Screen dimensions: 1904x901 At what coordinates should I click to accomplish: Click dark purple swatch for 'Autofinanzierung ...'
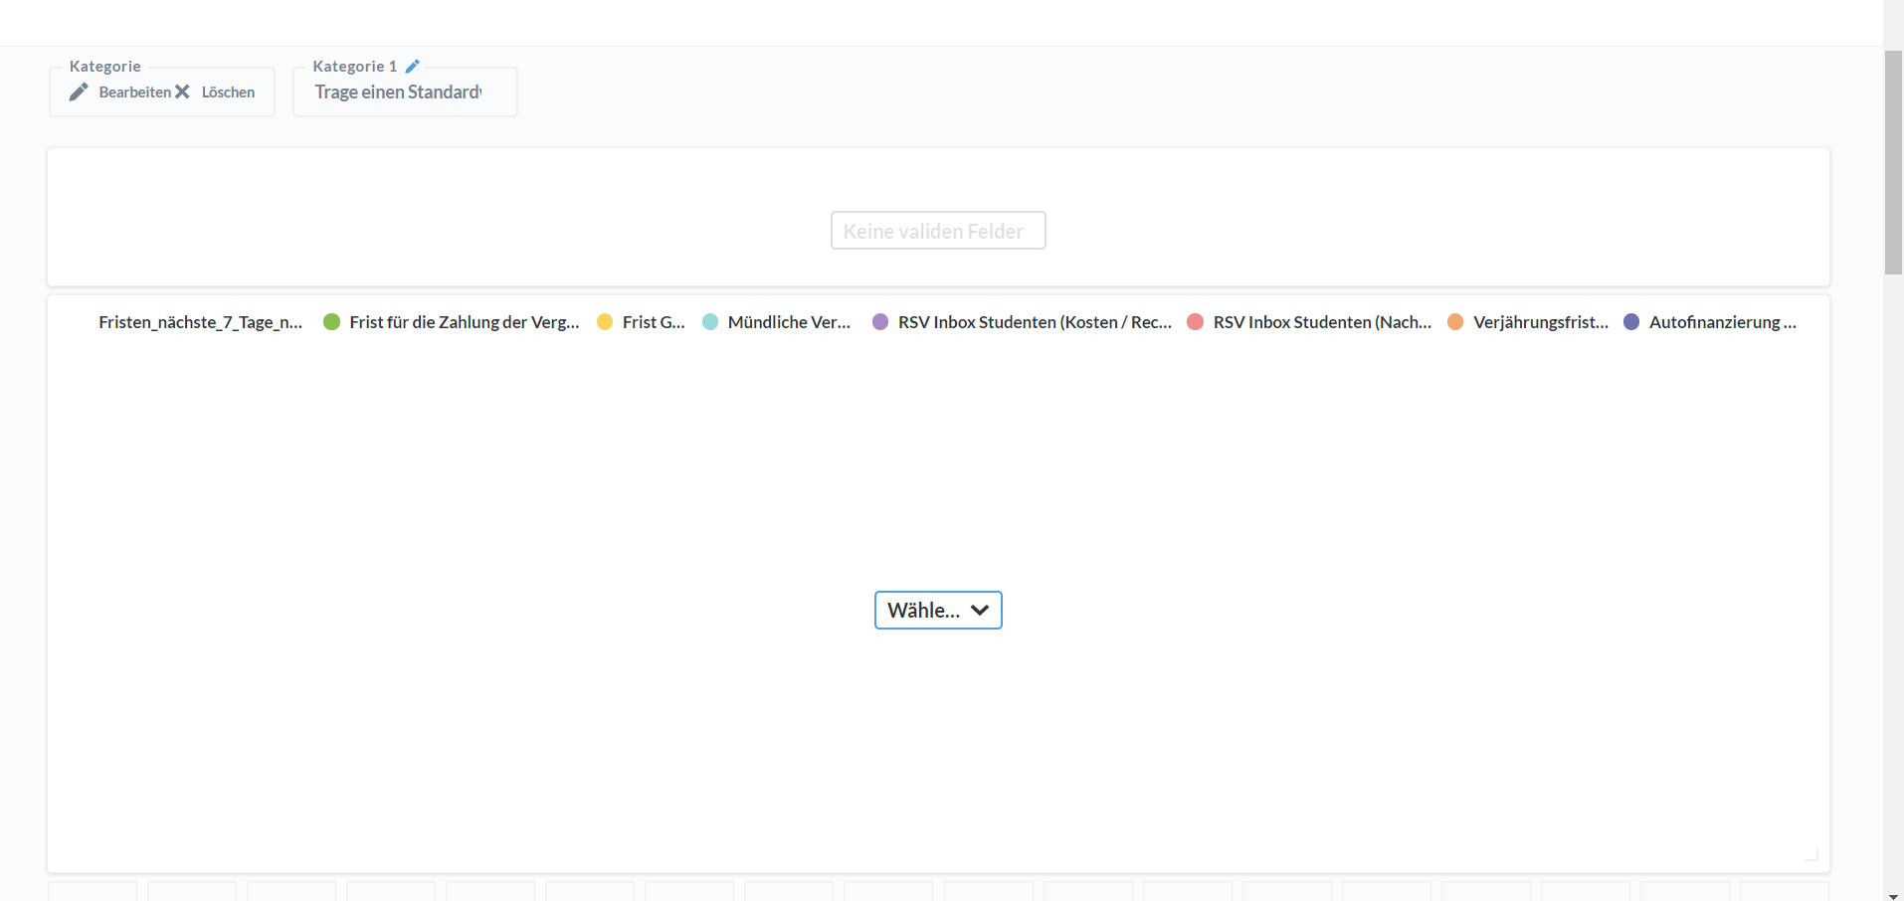(1631, 322)
